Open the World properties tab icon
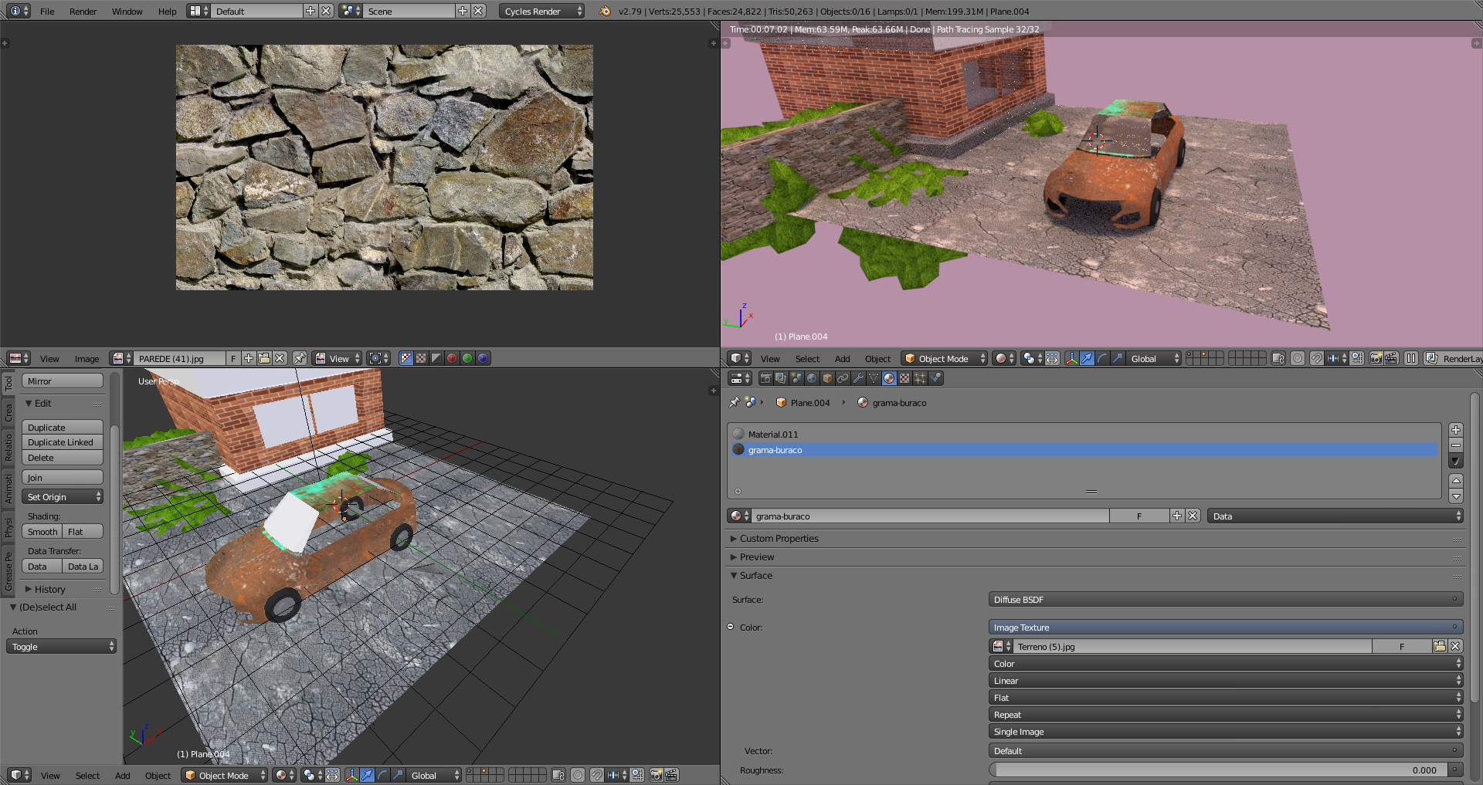 [812, 378]
